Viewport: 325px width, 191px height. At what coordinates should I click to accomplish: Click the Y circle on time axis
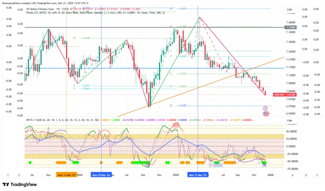[7, 175]
